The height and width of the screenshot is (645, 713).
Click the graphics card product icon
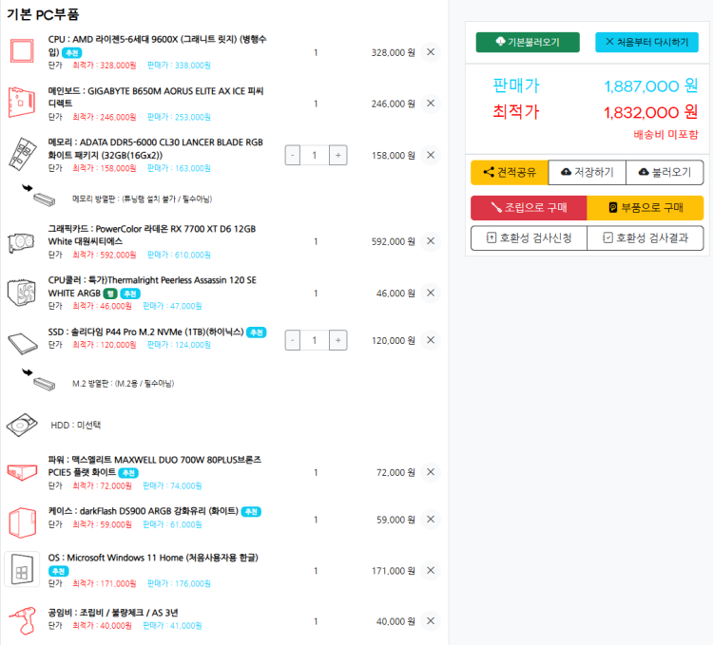point(22,240)
